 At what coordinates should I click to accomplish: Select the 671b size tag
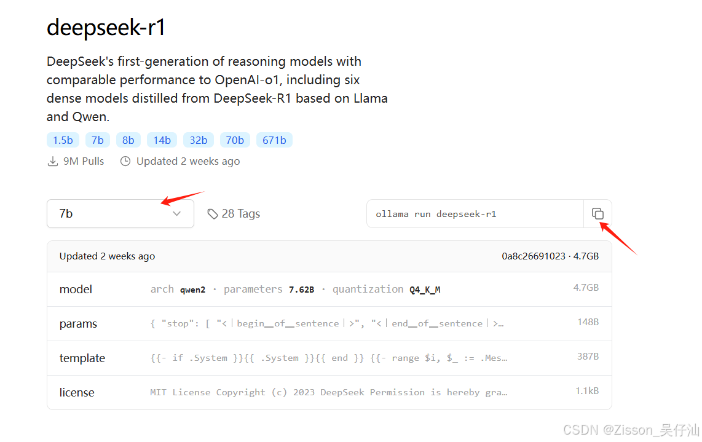pyautogui.click(x=274, y=140)
